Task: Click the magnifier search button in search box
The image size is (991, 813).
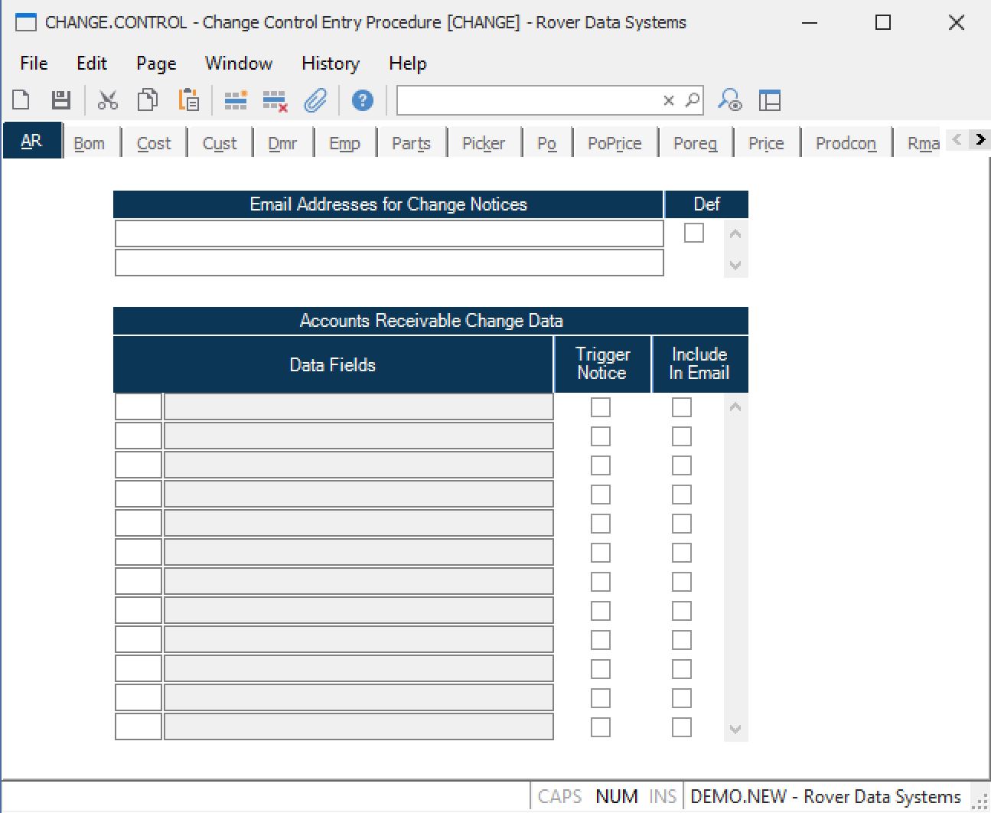Action: pos(692,100)
